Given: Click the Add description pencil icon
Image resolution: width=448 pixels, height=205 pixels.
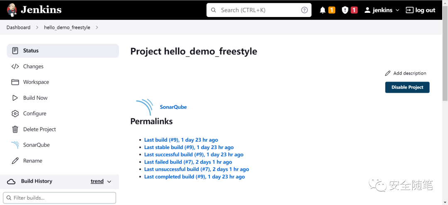Looking at the screenshot, I should tap(388, 73).
